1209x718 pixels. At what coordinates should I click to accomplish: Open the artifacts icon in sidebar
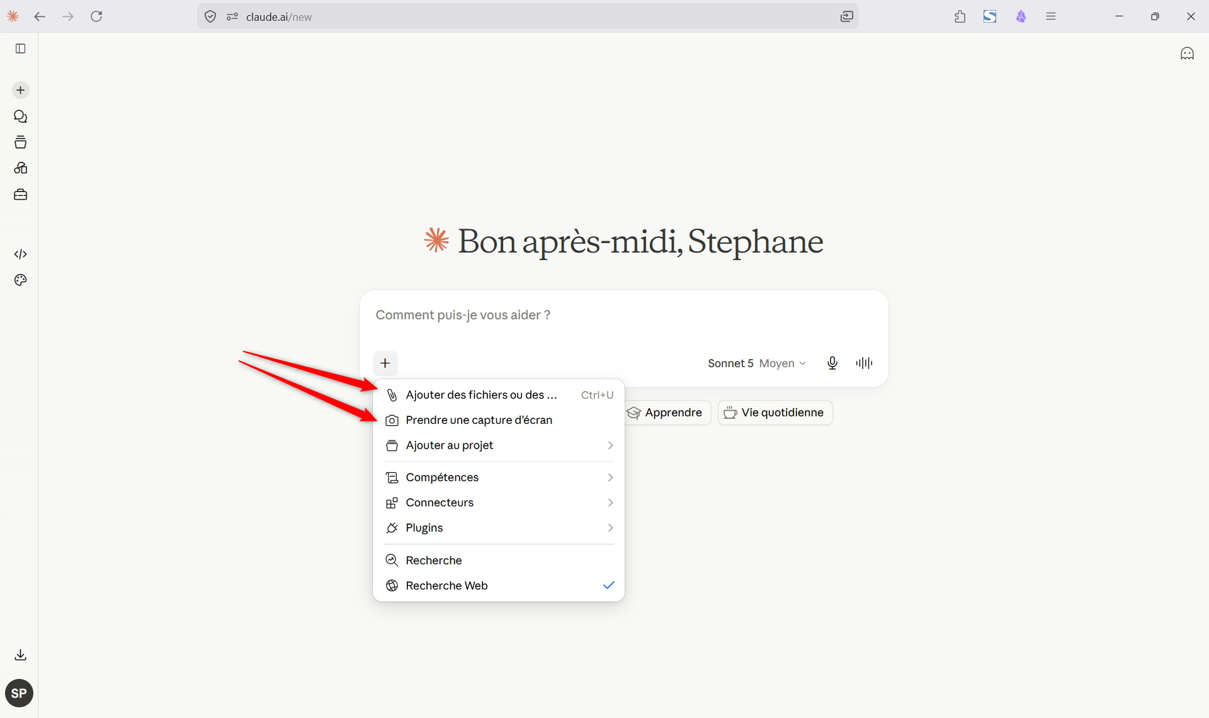[x=20, y=168]
